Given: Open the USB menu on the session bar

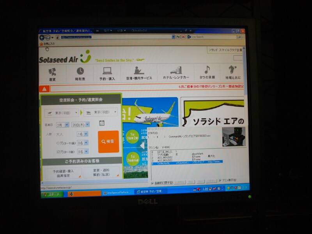Looking at the screenshot, I should click(121, 31).
